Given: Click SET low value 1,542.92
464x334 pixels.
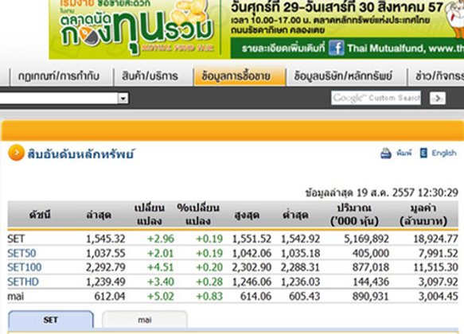Looking at the screenshot, I should point(300,239).
